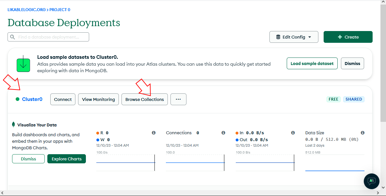Click the info icon beside R/W operations
Screen dimensions: 386x196
pos(153,133)
